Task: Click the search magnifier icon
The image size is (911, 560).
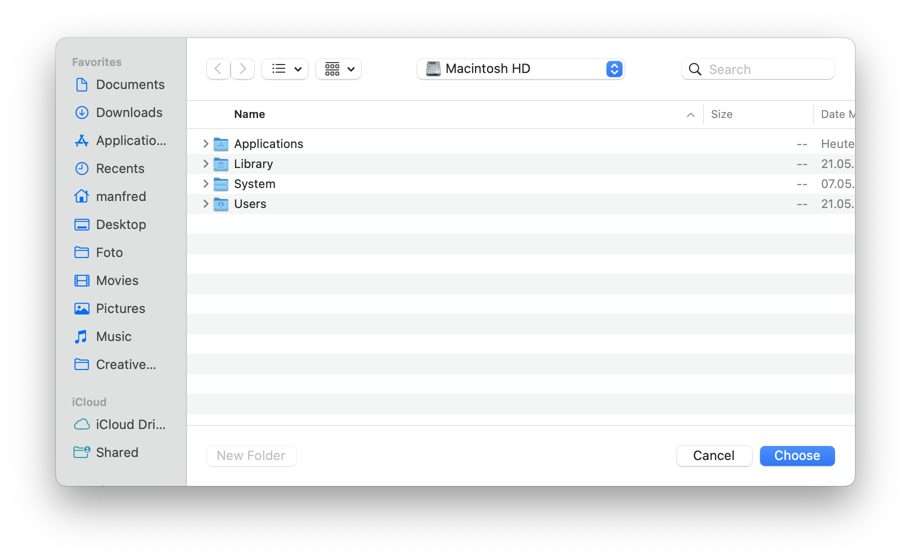Action: 695,69
